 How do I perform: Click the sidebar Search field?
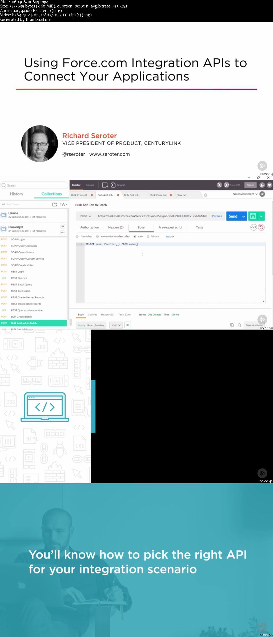click(34, 185)
